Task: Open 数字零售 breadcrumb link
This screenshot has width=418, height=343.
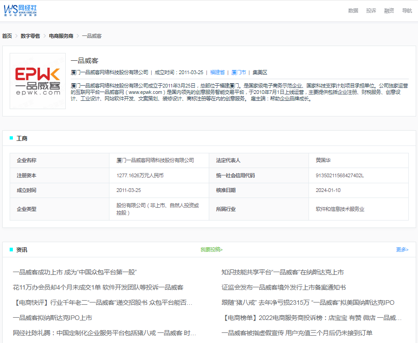Action: pos(30,36)
